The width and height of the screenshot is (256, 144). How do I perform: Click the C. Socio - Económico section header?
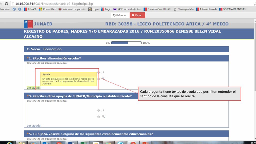[126, 49]
